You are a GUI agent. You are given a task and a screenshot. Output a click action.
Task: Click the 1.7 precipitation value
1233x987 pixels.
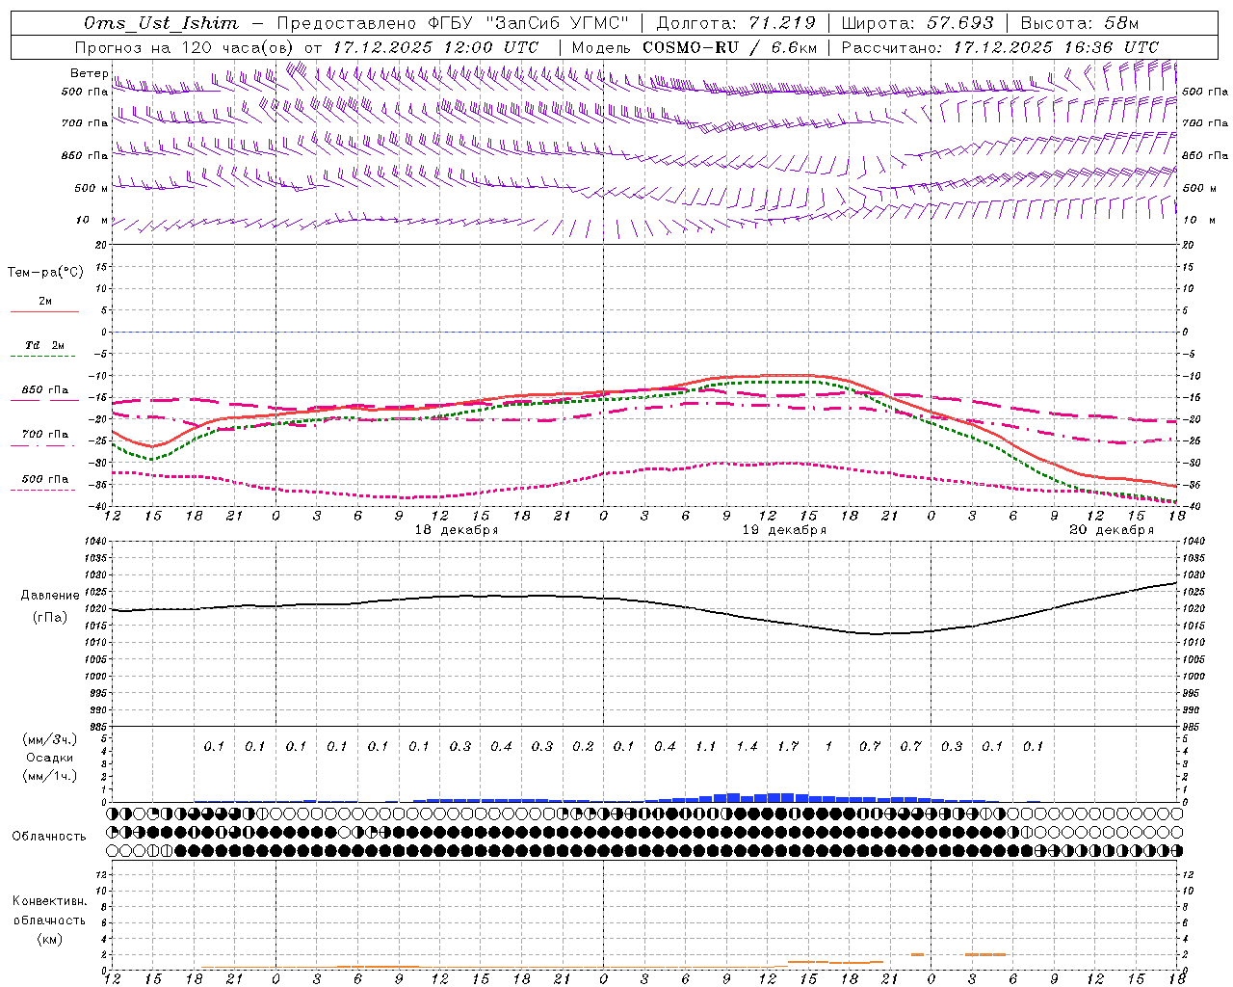tap(788, 746)
